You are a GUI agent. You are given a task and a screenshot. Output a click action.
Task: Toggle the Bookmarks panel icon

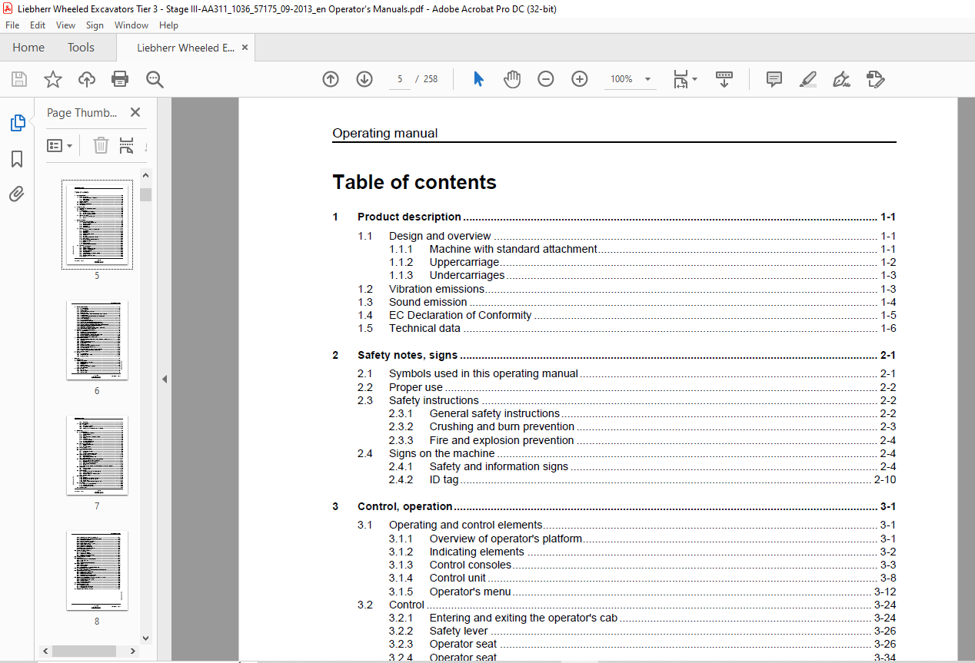click(17, 159)
